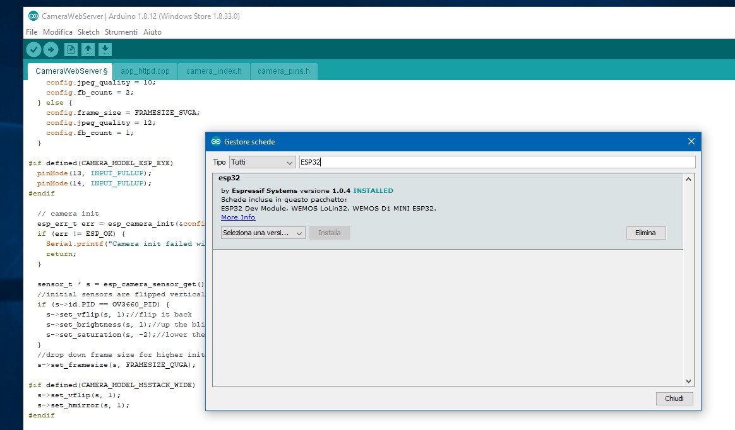735x430 pixels.
Task: Click the board list scrollbar up arrow
Action: click(x=688, y=179)
